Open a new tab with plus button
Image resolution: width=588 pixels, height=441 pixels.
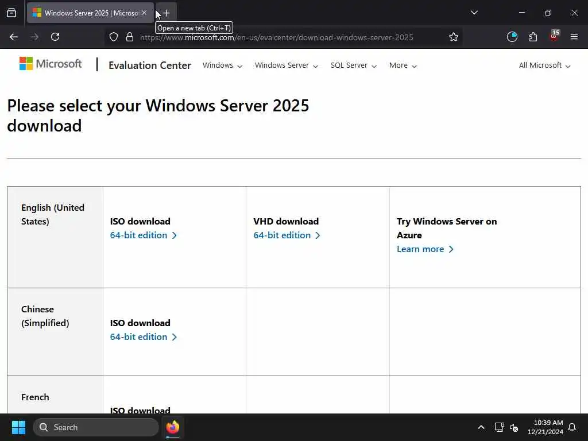click(167, 13)
